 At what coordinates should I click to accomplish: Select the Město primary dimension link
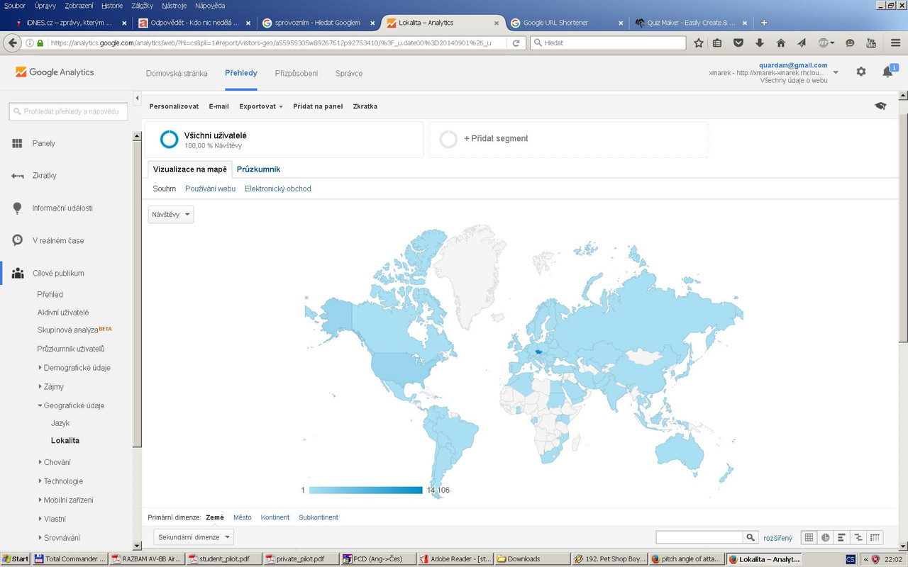coord(243,517)
